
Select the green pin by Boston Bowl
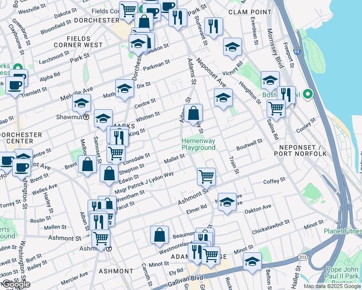pyautogui.click(x=308, y=95)
